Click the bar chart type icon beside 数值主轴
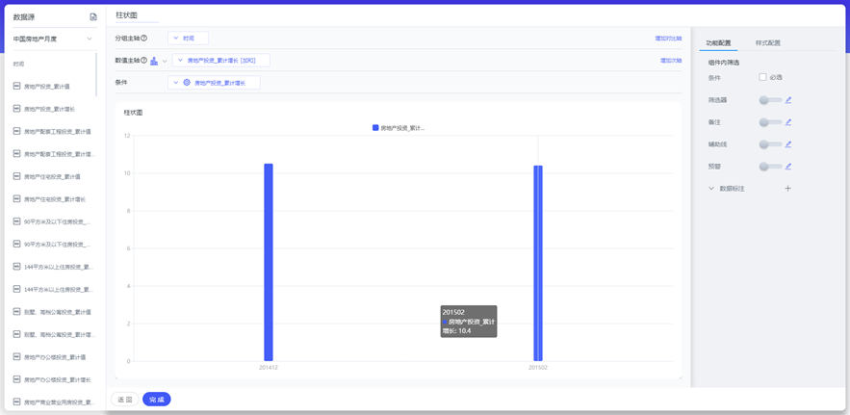This screenshot has height=415, width=850. [x=154, y=61]
